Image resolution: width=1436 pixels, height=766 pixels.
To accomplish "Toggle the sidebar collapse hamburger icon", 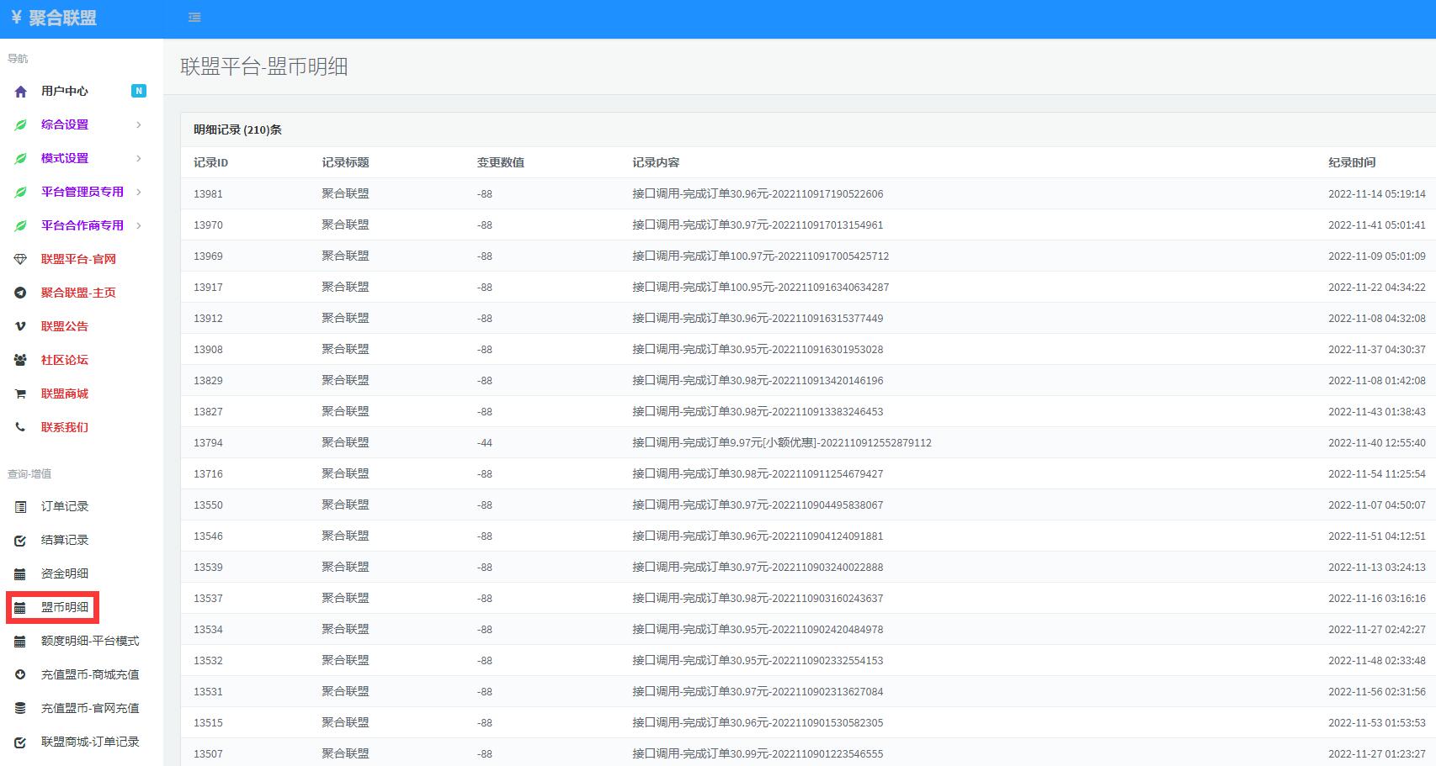I will point(194,18).
